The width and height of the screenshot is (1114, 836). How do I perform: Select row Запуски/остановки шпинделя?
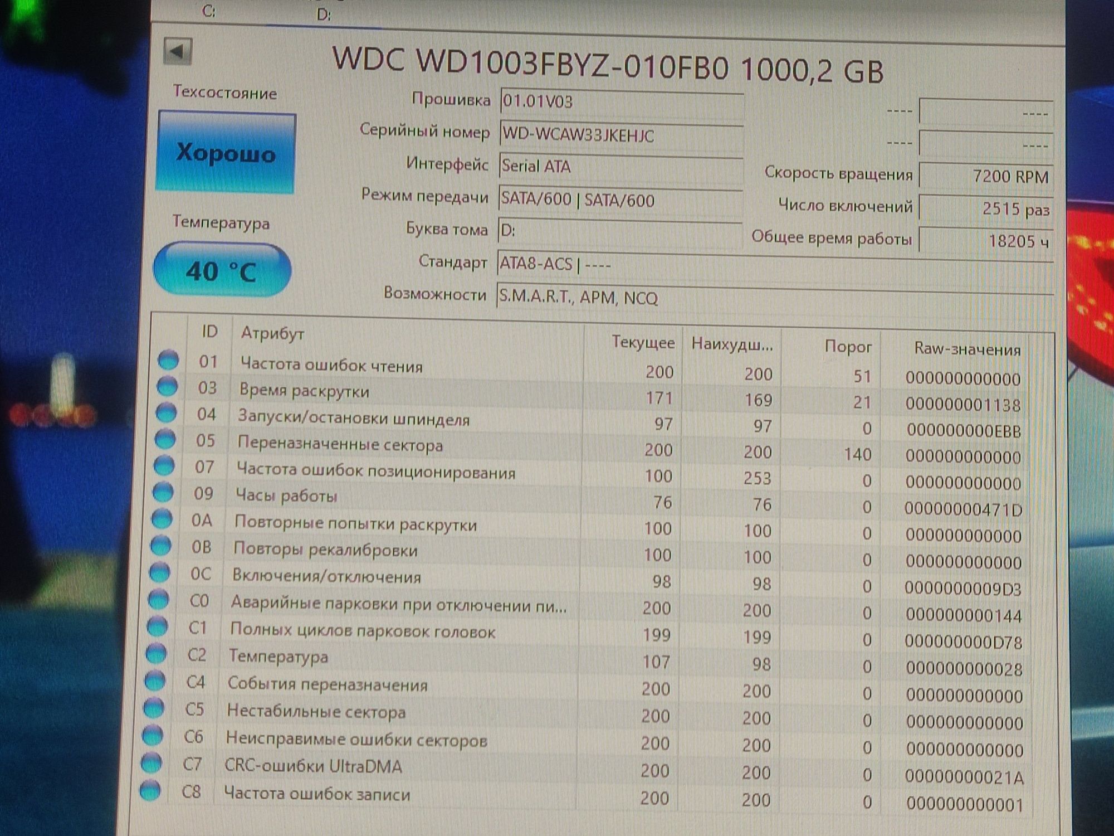pos(590,422)
